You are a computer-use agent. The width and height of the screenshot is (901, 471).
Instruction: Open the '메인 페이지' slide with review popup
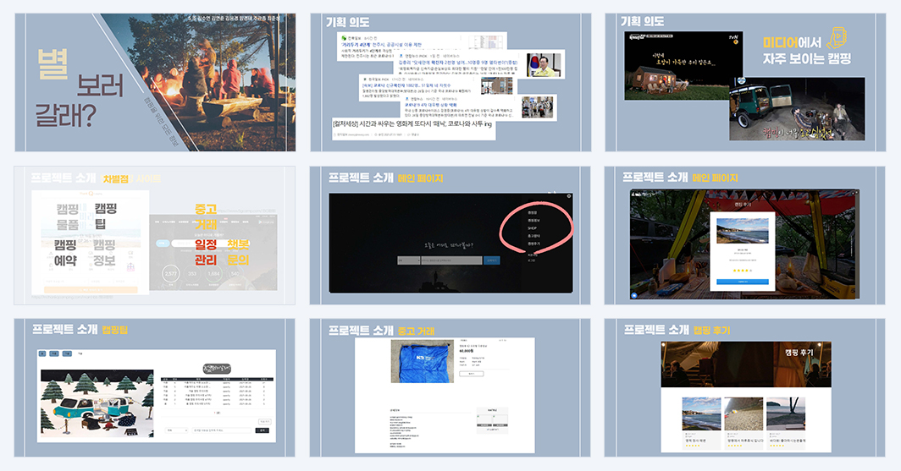(744, 235)
